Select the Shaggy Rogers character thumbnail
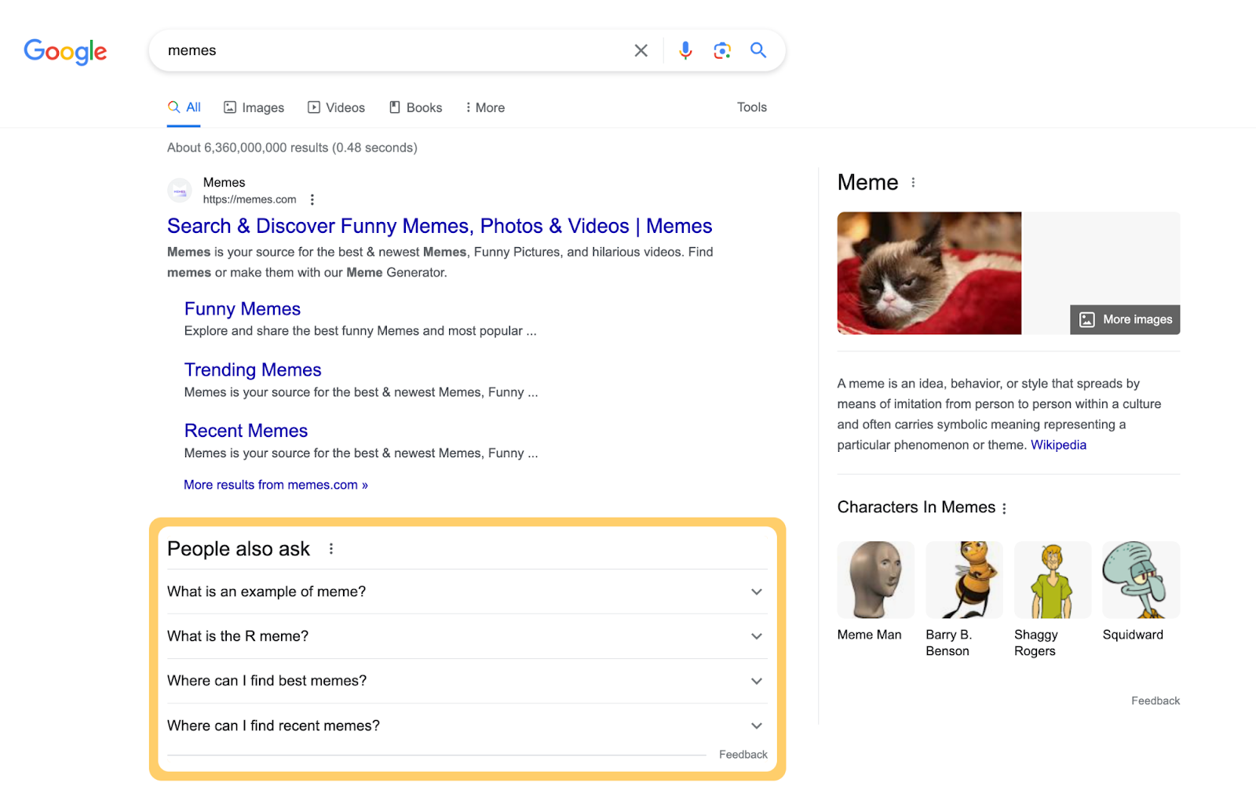This screenshot has width=1256, height=797. coord(1053,580)
